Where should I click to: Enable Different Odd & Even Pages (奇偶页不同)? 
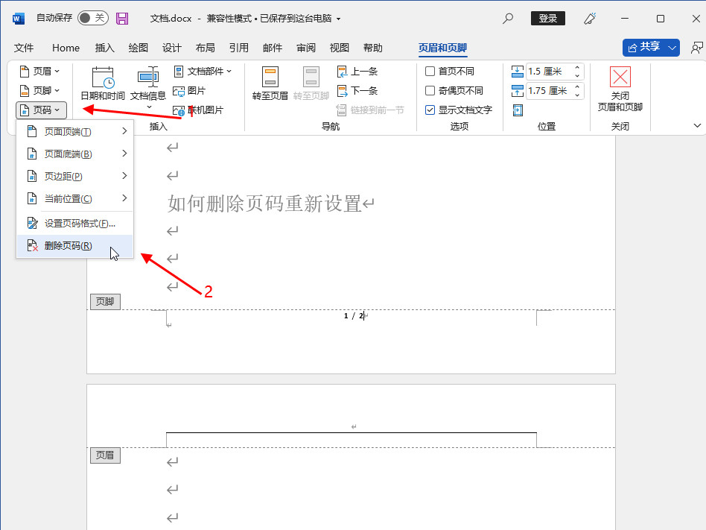click(x=430, y=91)
